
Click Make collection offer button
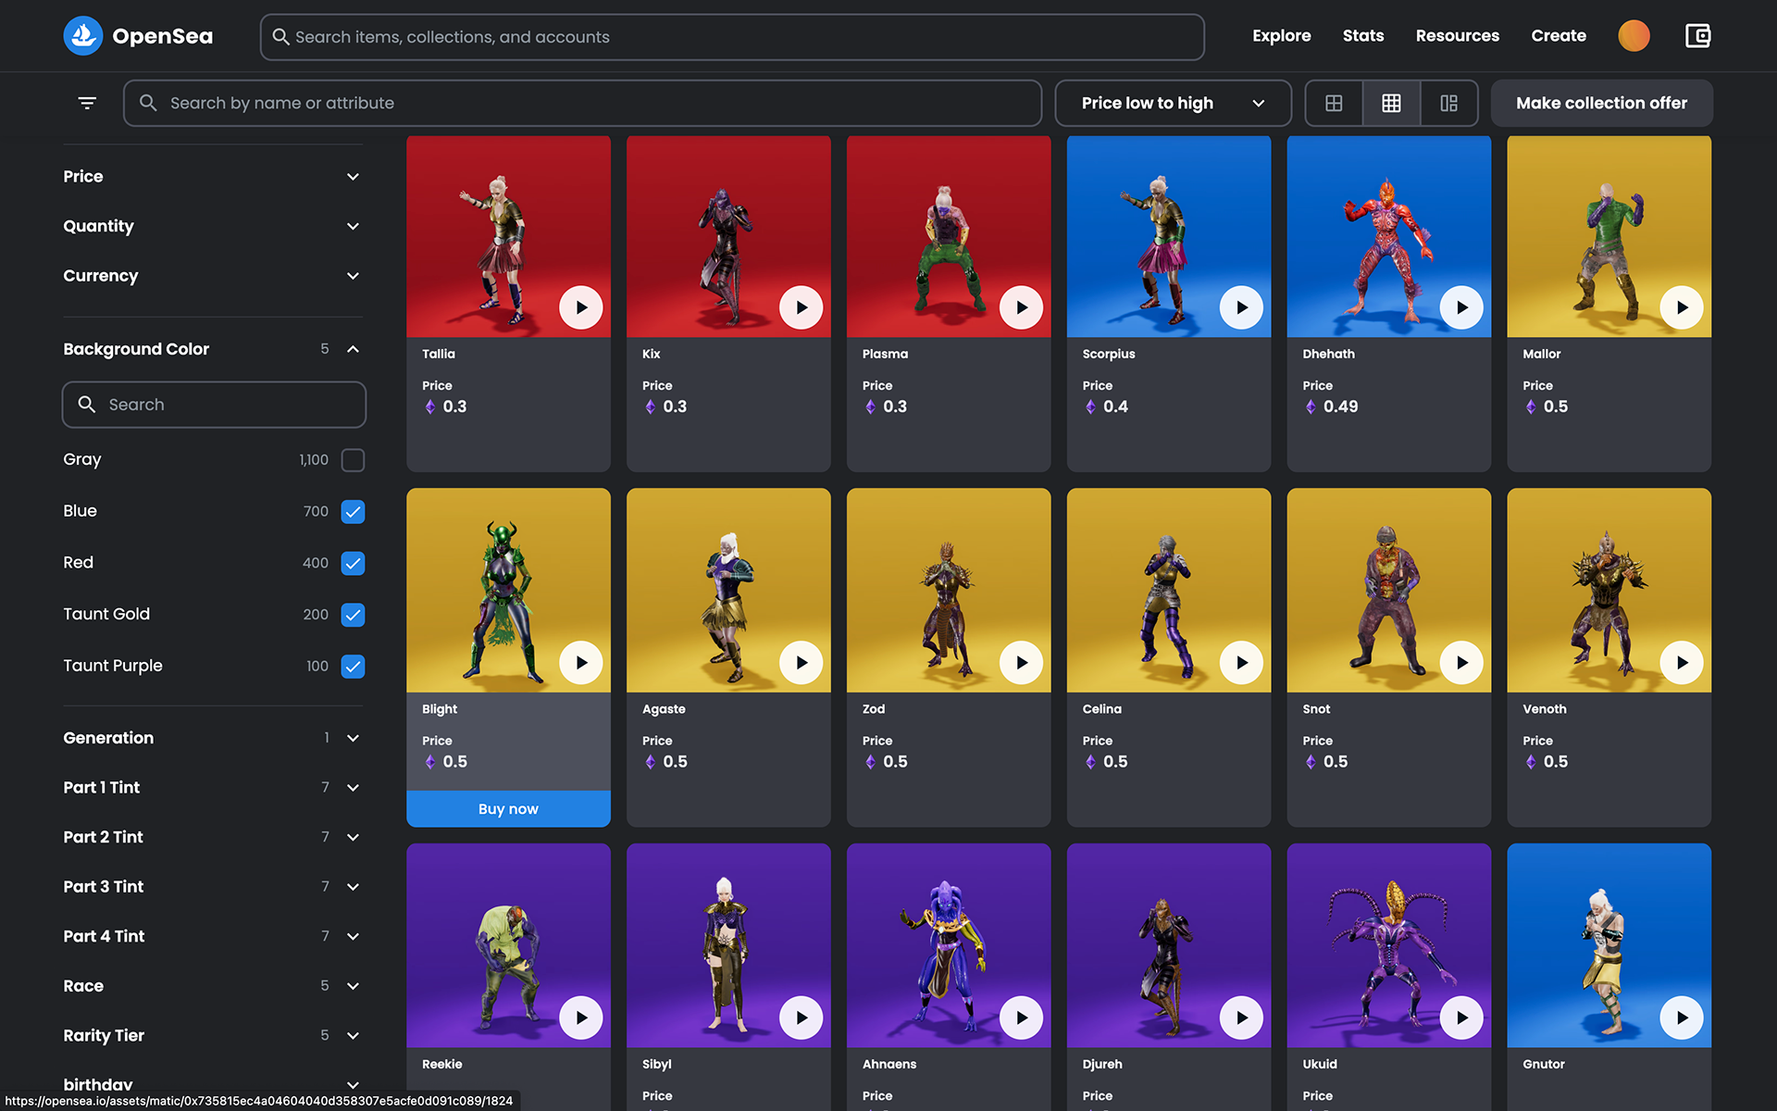(x=1601, y=103)
